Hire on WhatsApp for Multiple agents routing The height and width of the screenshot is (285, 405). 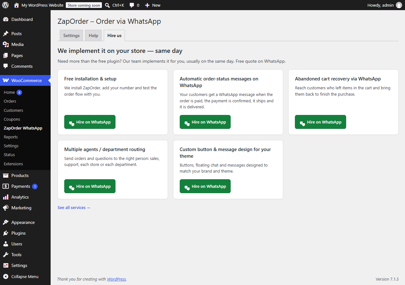tap(90, 186)
